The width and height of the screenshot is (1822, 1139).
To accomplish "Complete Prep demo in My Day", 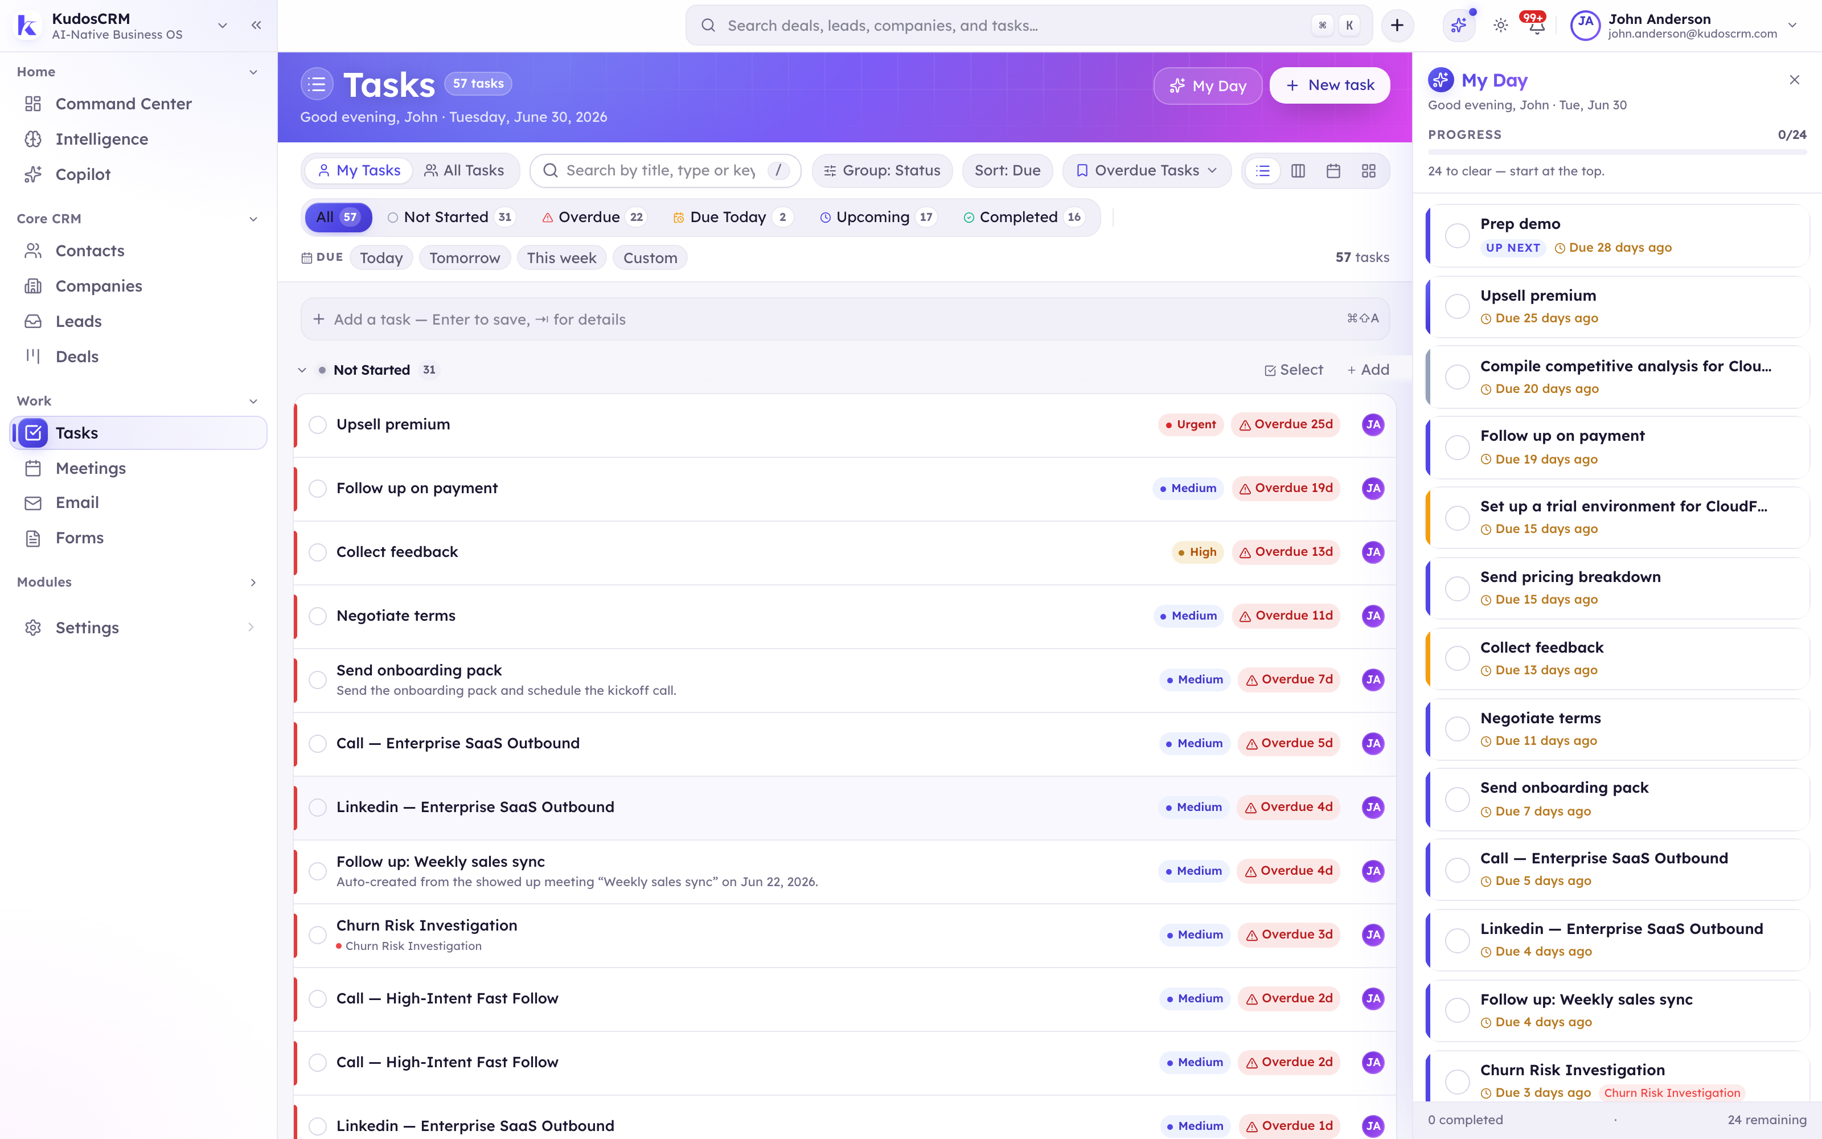I will [x=1458, y=236].
